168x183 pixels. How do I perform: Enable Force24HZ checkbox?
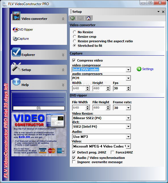click(x=112, y=152)
